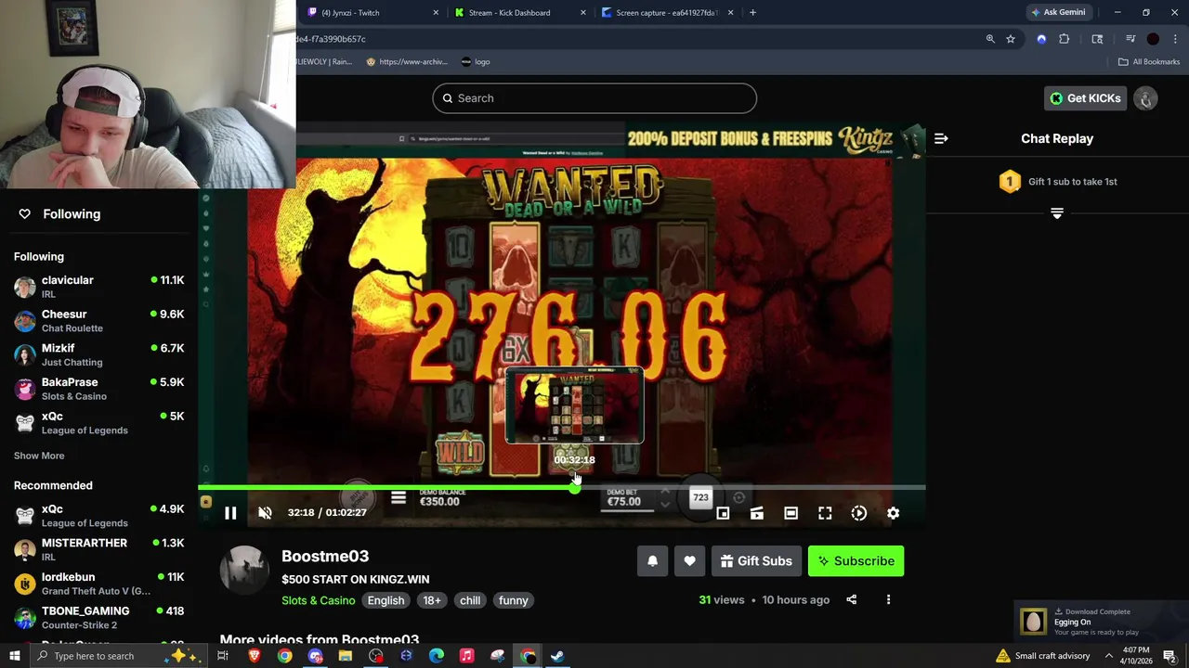Image resolution: width=1189 pixels, height=668 pixels.
Task: Open Boostme03 channel avatar
Action: pos(244,570)
